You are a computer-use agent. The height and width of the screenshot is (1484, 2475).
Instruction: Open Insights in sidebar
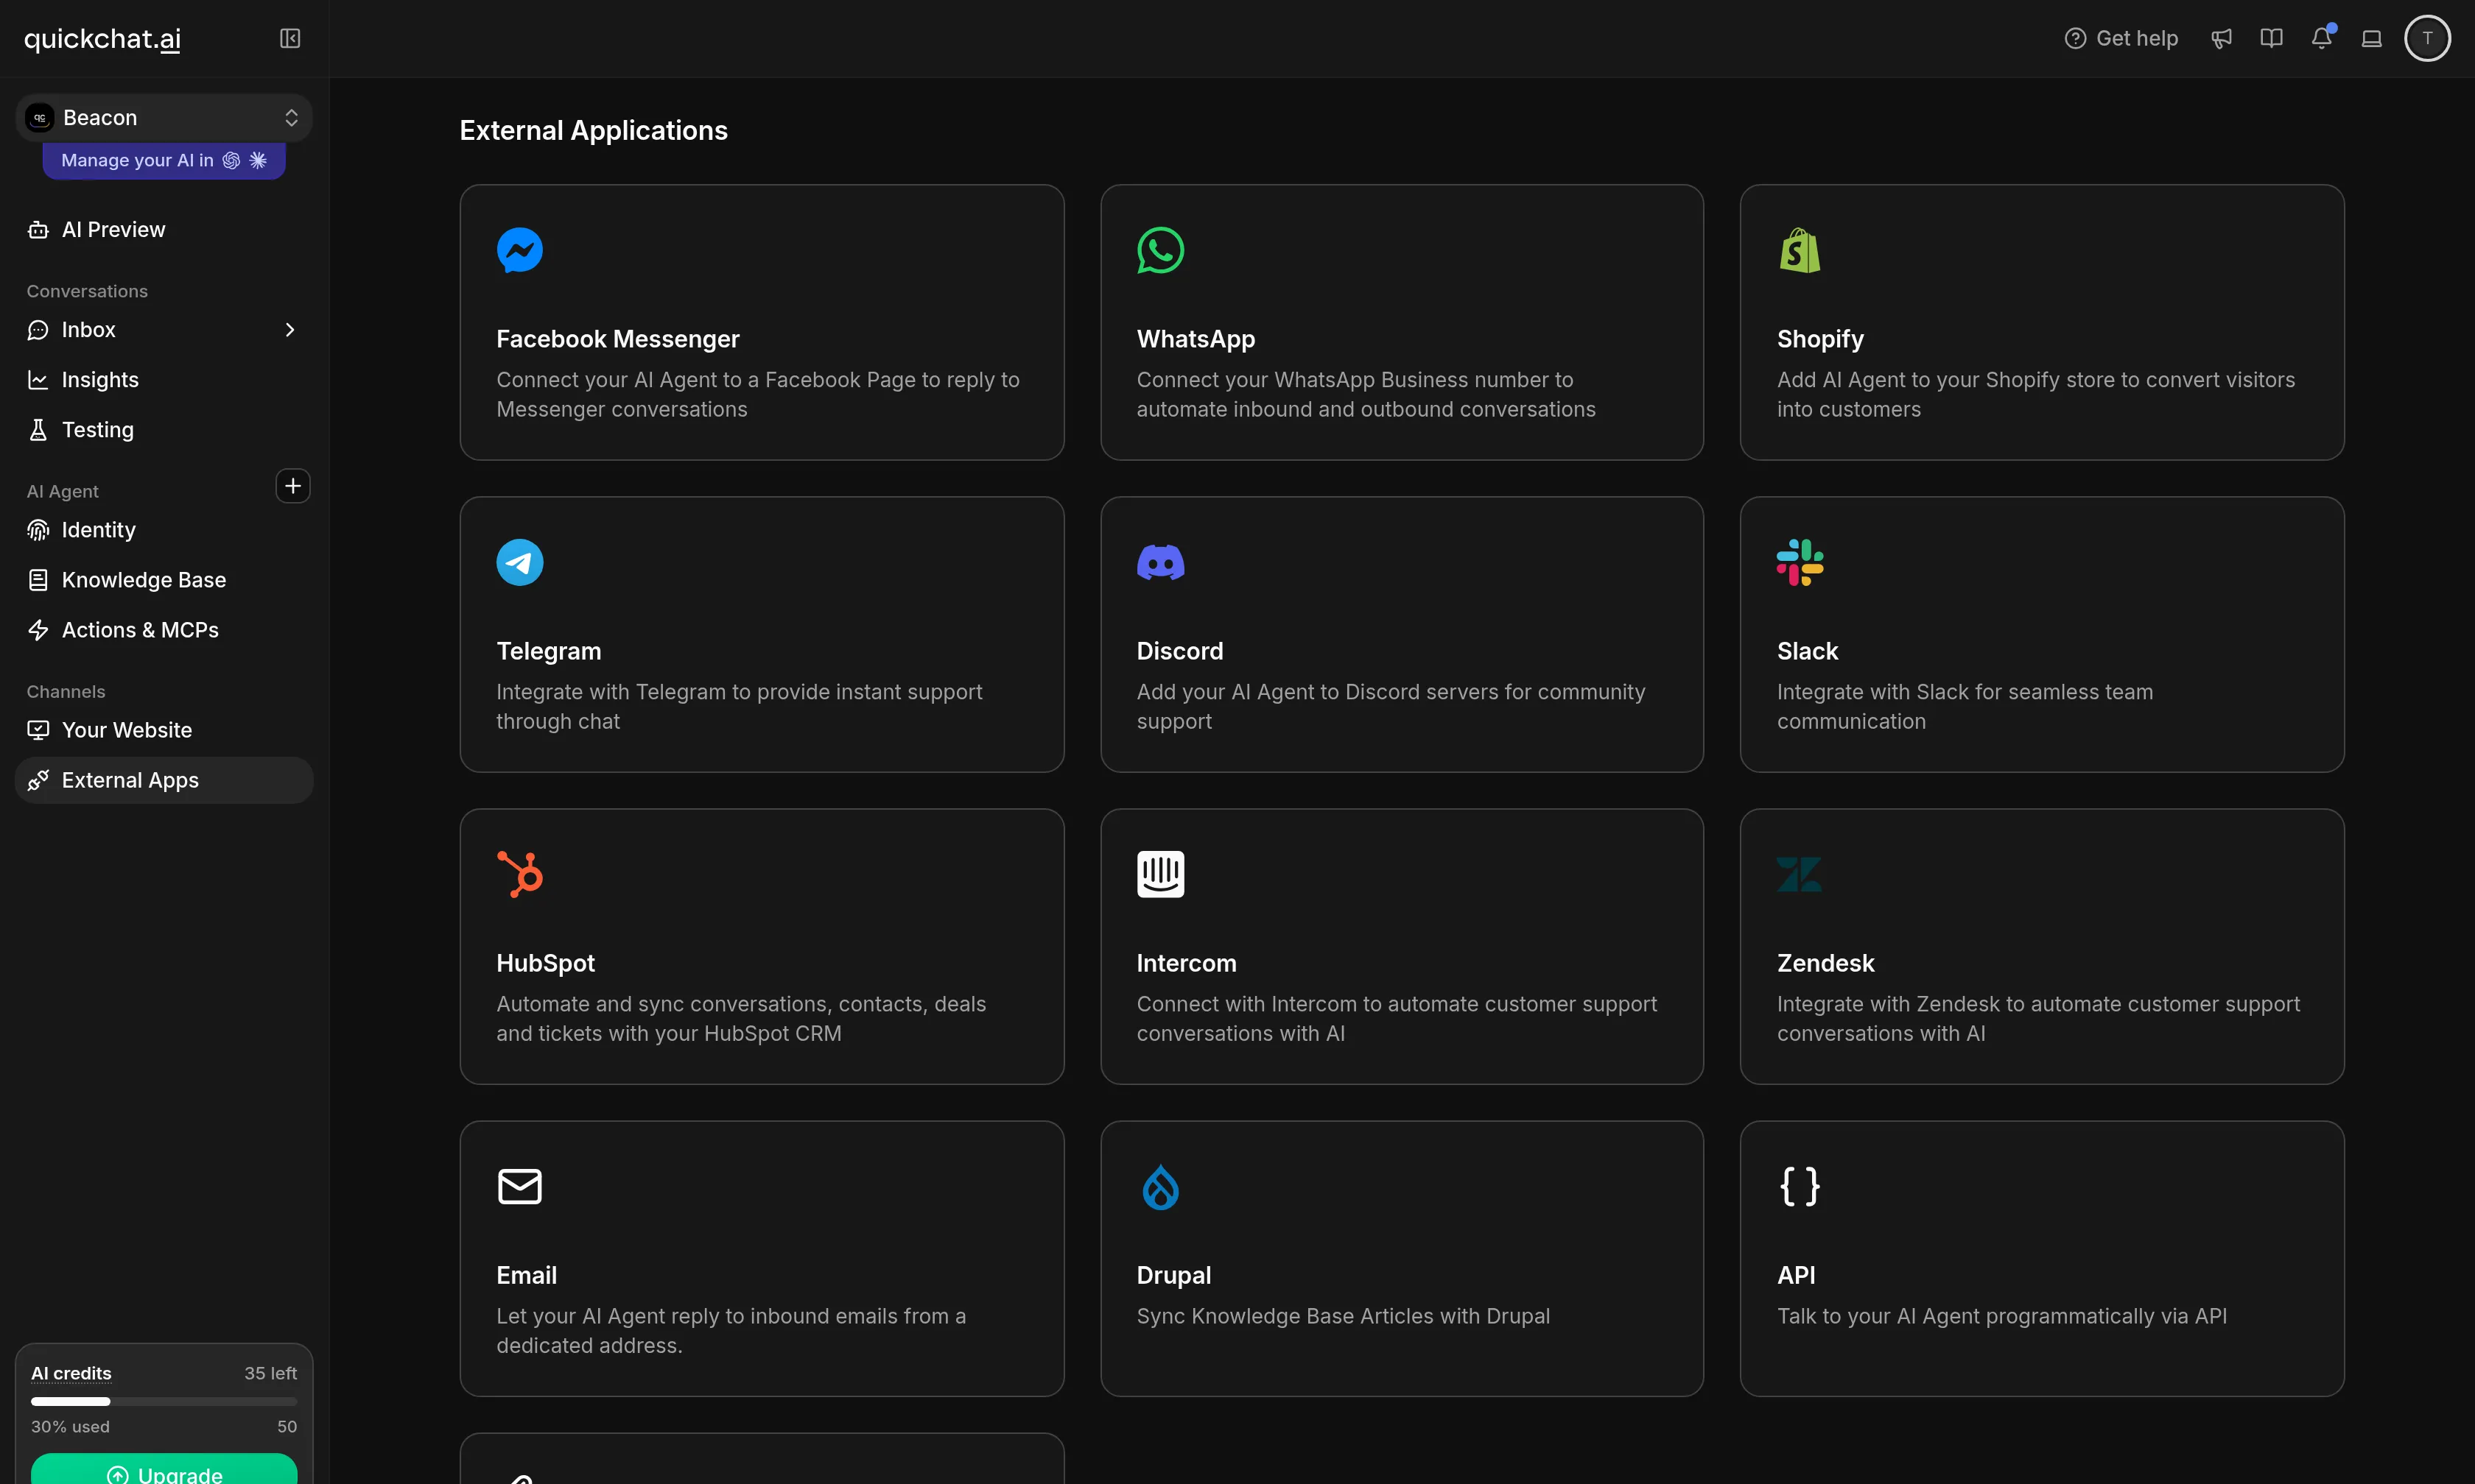164,380
